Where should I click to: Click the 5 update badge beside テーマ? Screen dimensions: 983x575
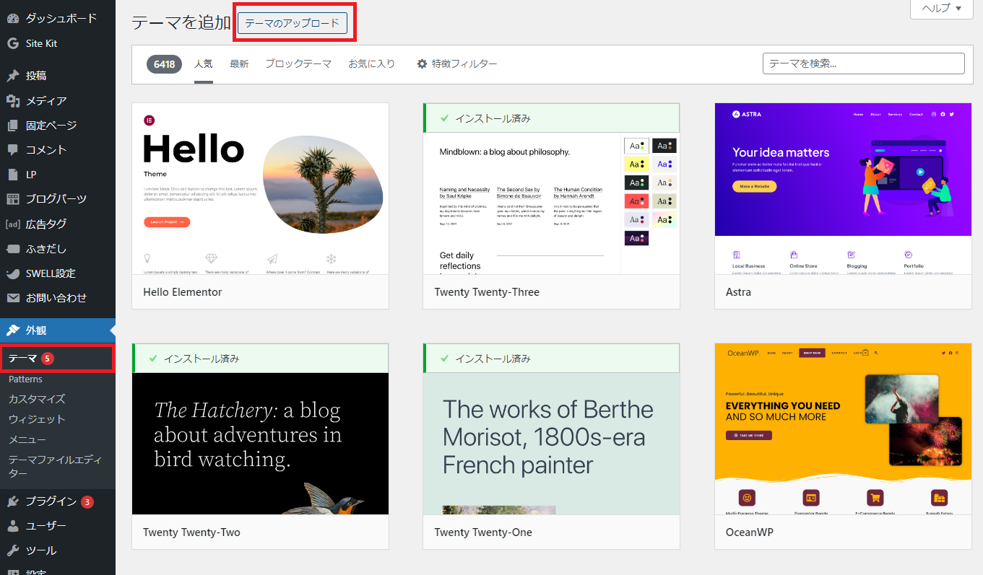coord(47,359)
